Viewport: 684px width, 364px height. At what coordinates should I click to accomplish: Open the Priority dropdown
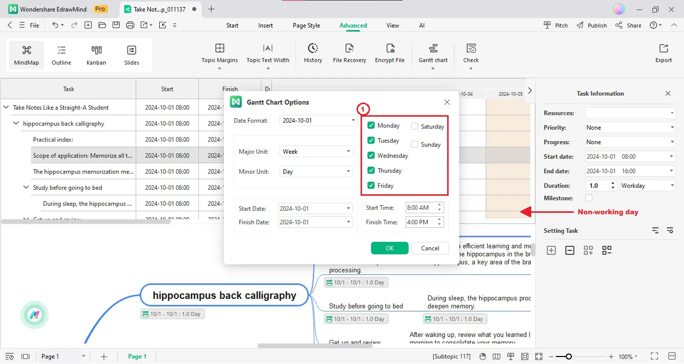[630, 127]
